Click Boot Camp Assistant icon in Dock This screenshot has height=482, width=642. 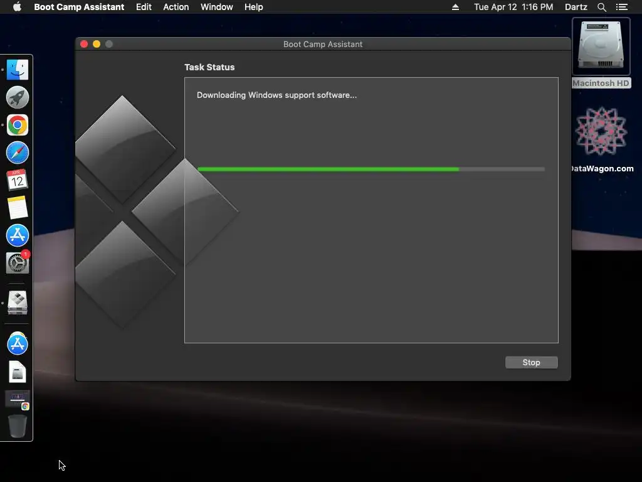click(17, 303)
